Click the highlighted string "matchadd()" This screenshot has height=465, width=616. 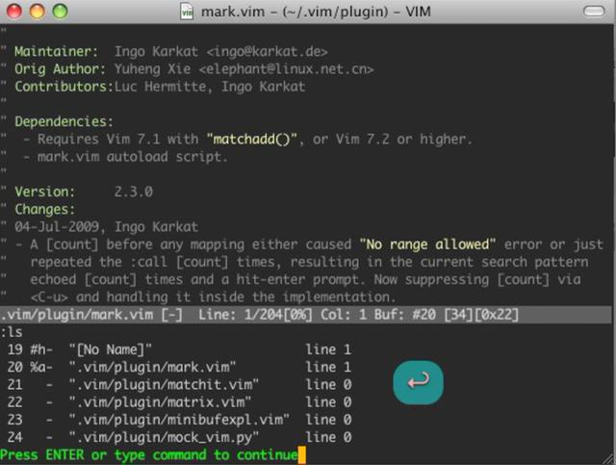(252, 139)
